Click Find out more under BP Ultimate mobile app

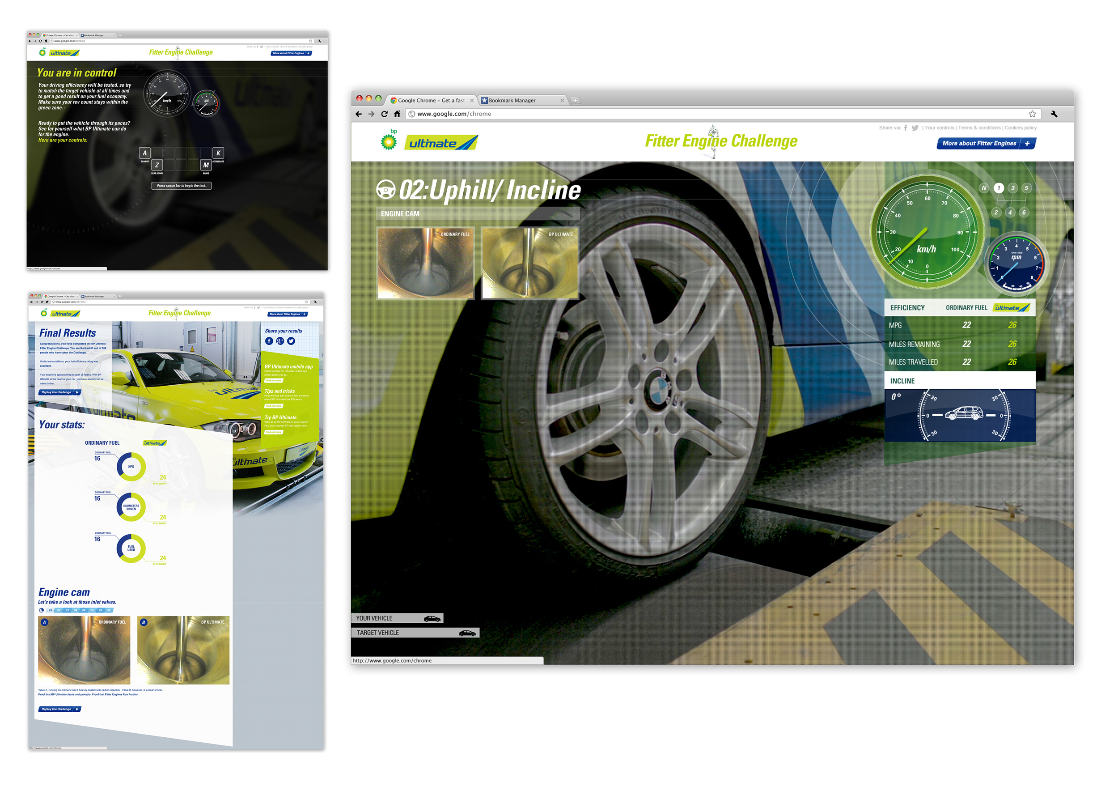click(x=273, y=380)
